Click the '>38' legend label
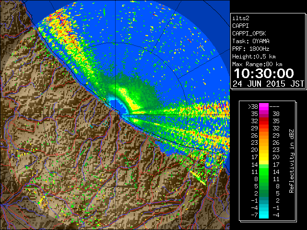The image size is (307, 230). 253,106
